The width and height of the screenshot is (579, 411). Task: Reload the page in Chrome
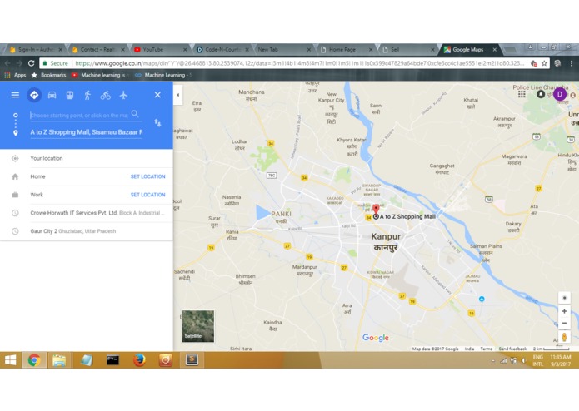[32, 63]
